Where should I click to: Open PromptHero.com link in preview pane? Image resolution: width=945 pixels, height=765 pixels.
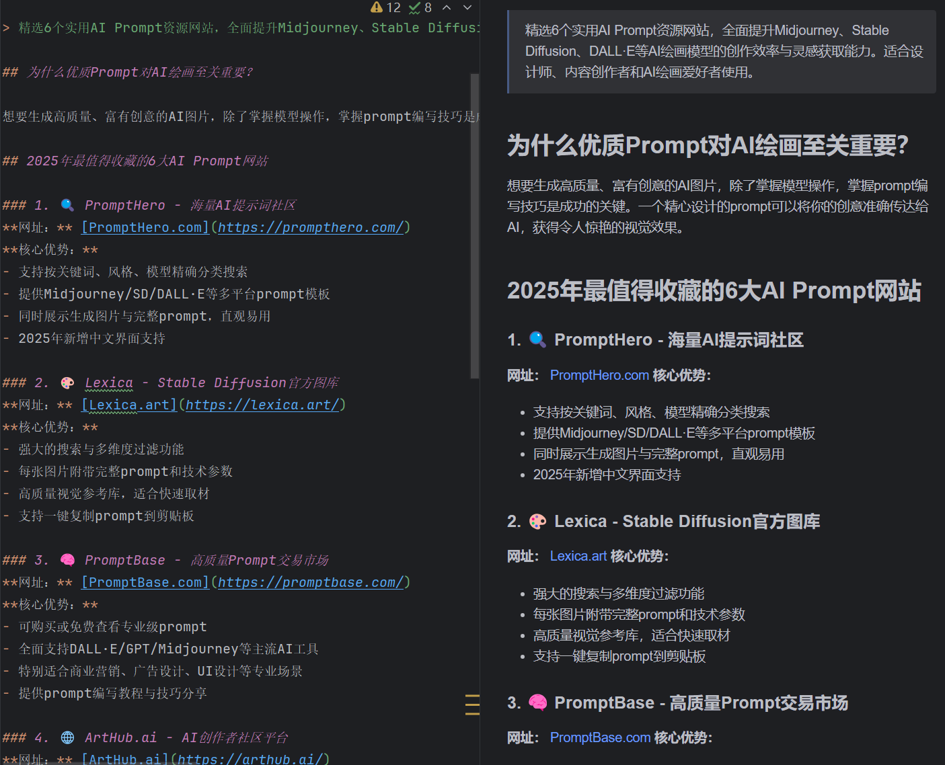[599, 375]
